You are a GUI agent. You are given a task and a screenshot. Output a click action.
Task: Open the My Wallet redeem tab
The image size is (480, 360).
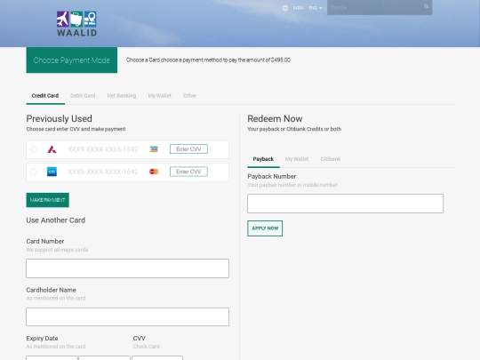(x=297, y=159)
